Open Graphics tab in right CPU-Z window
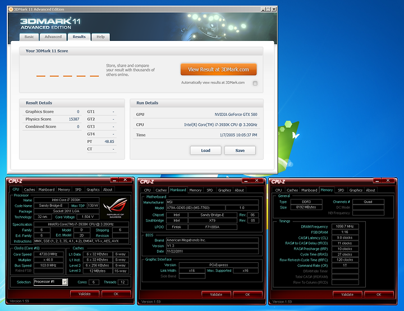 point(356,190)
